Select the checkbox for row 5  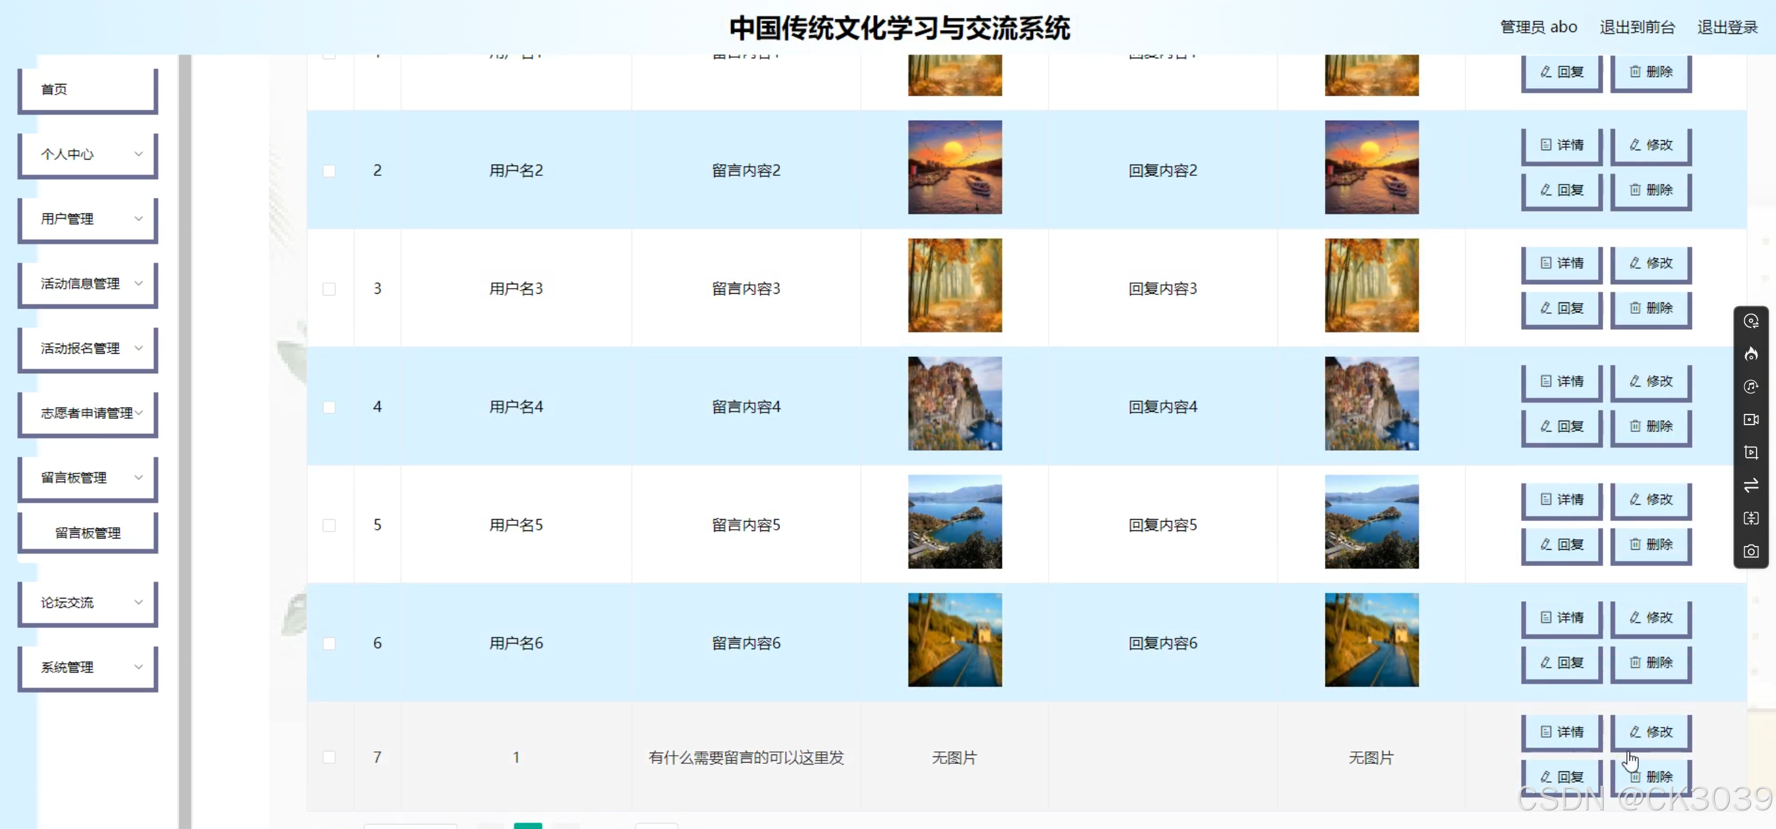pyautogui.click(x=329, y=526)
